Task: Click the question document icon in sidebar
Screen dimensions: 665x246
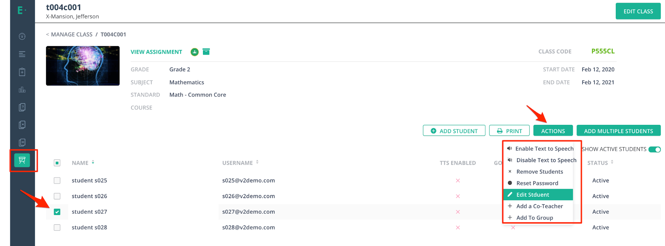Action: pos(22,107)
